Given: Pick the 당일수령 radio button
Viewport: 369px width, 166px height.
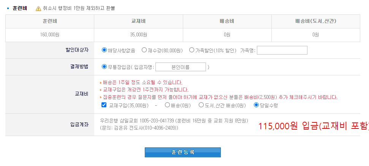Looking at the screenshot, I should pyautogui.click(x=256, y=105).
